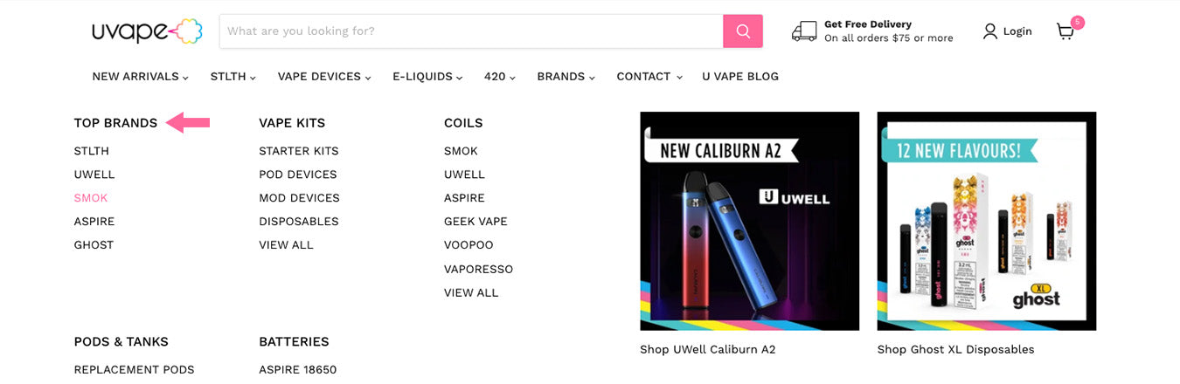Open Geek Vape coils link

tap(475, 222)
